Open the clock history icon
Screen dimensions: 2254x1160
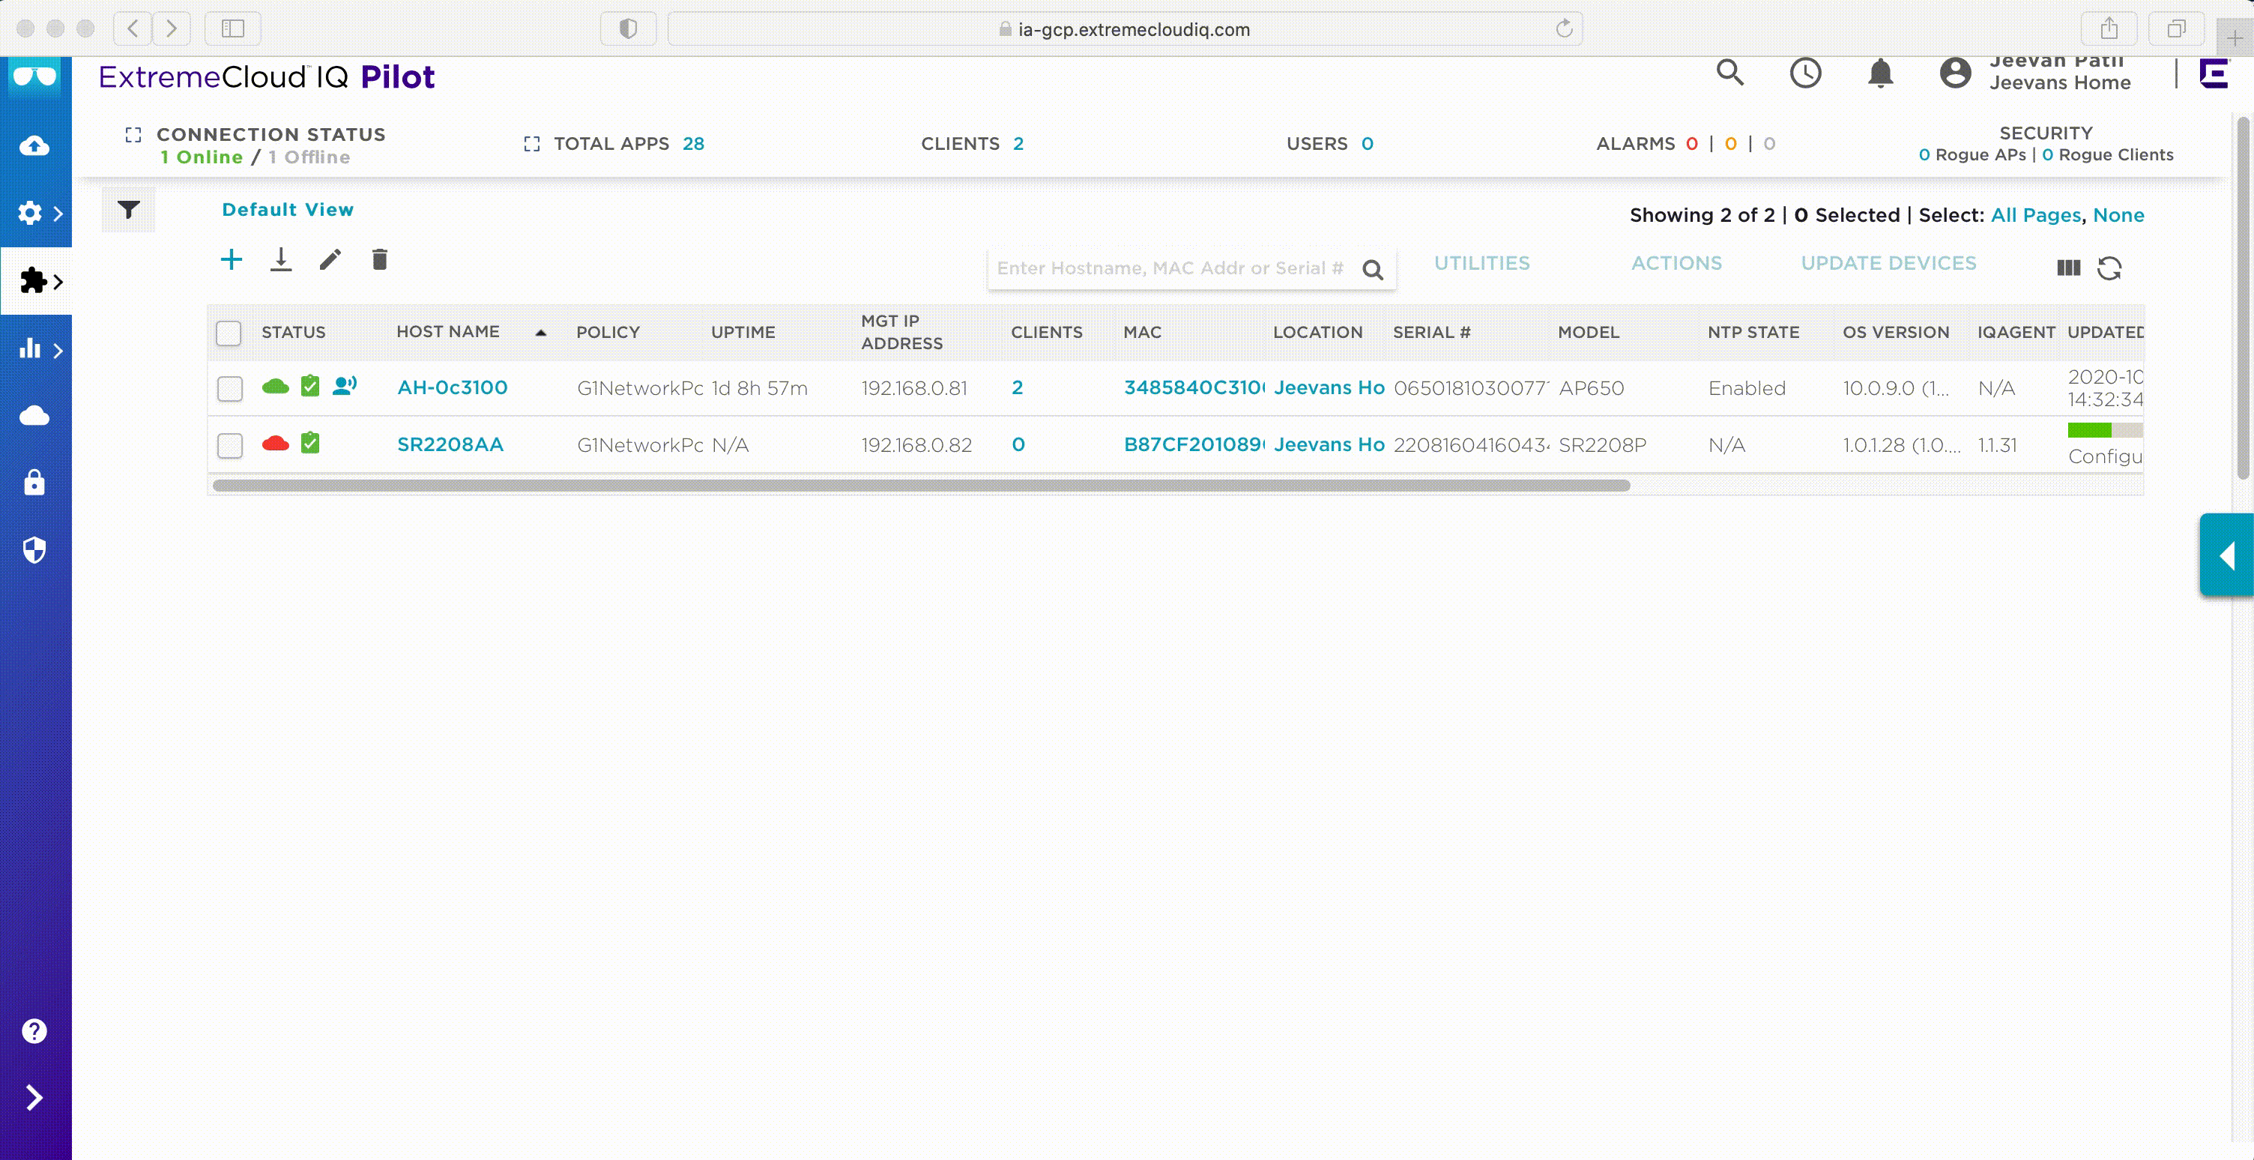[1805, 73]
